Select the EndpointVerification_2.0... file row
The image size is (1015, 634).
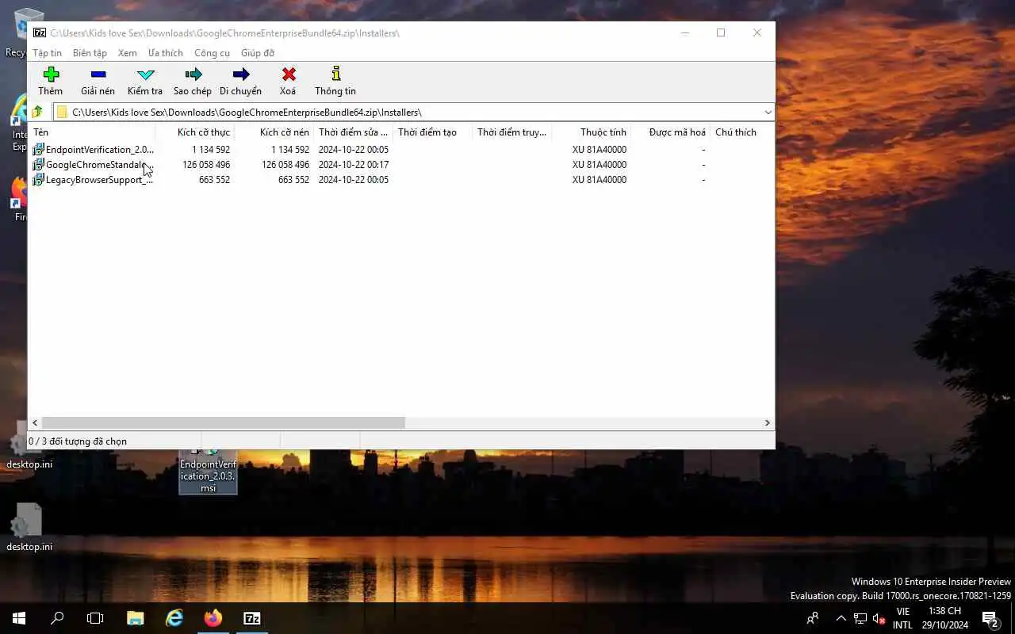click(x=400, y=150)
